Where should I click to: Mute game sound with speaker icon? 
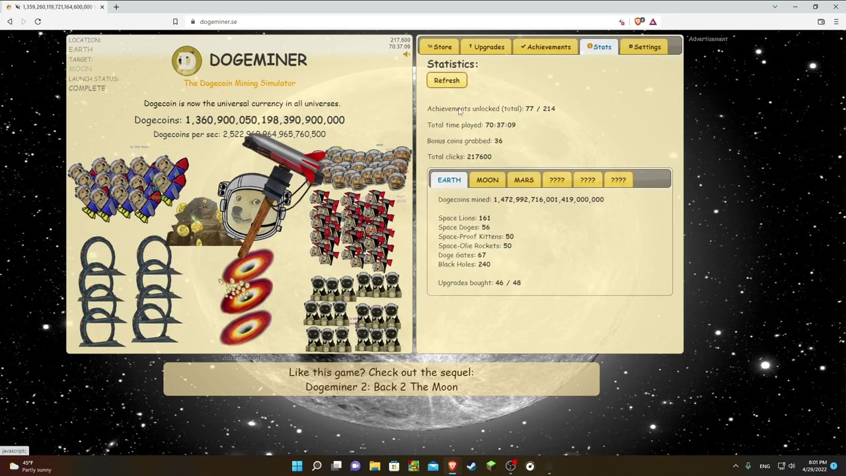406,55
